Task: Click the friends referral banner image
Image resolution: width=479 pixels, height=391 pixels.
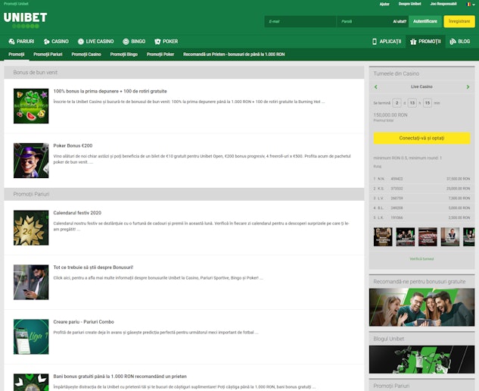Action: 422,307
